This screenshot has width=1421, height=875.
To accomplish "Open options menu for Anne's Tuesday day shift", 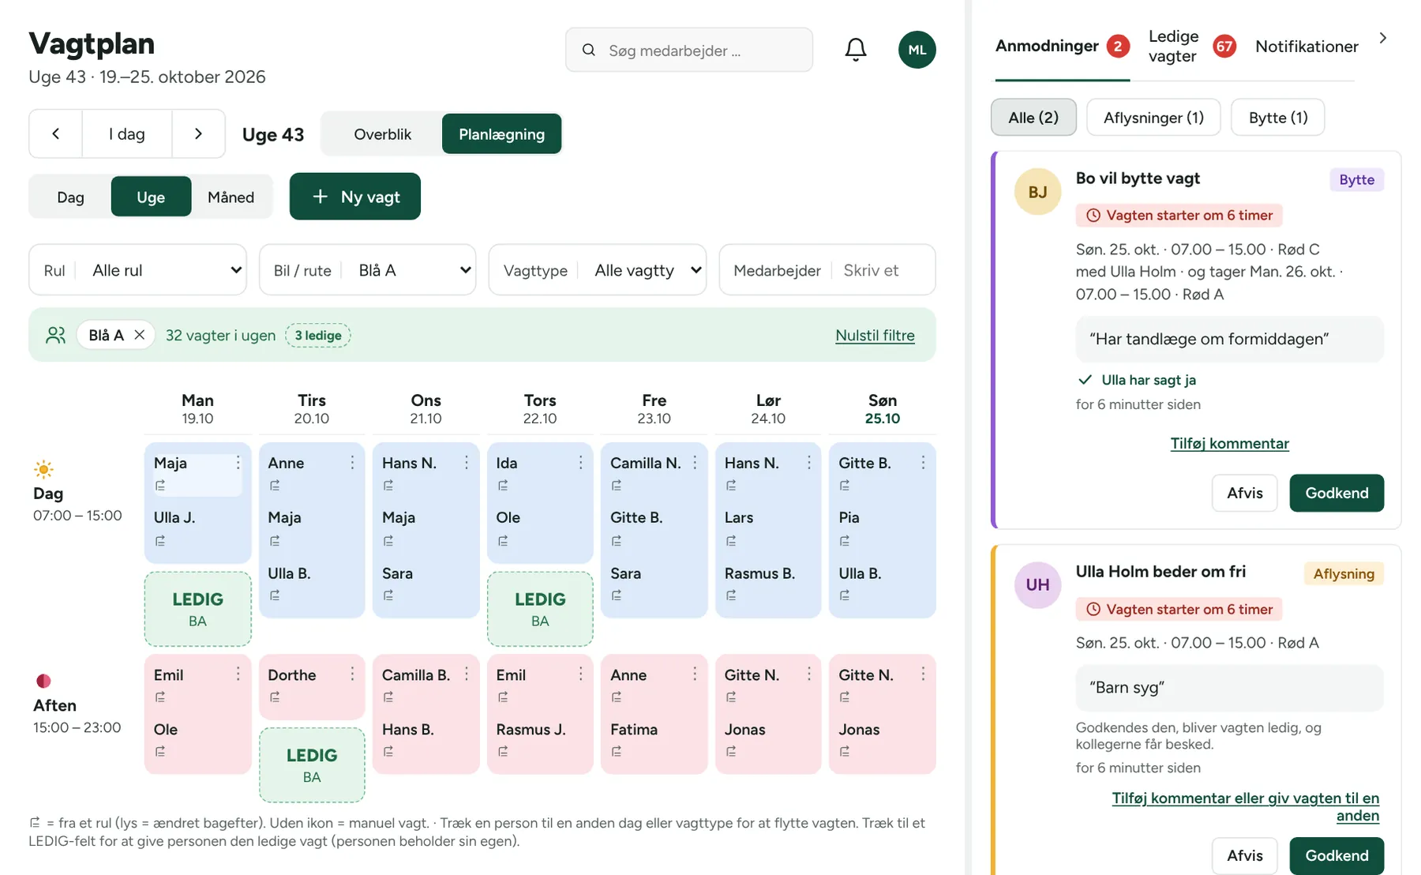I will click(x=352, y=463).
